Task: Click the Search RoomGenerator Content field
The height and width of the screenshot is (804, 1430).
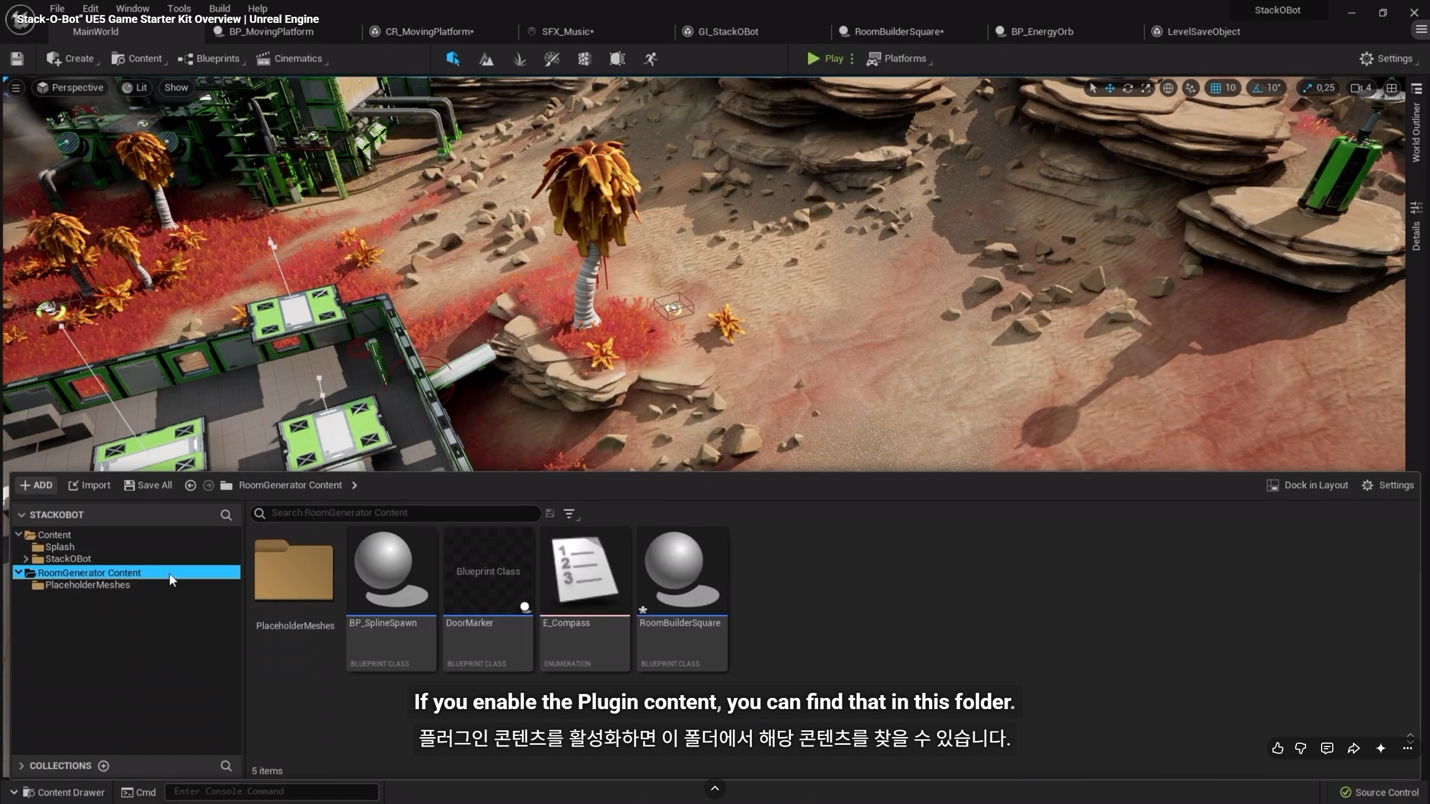Action: point(395,513)
